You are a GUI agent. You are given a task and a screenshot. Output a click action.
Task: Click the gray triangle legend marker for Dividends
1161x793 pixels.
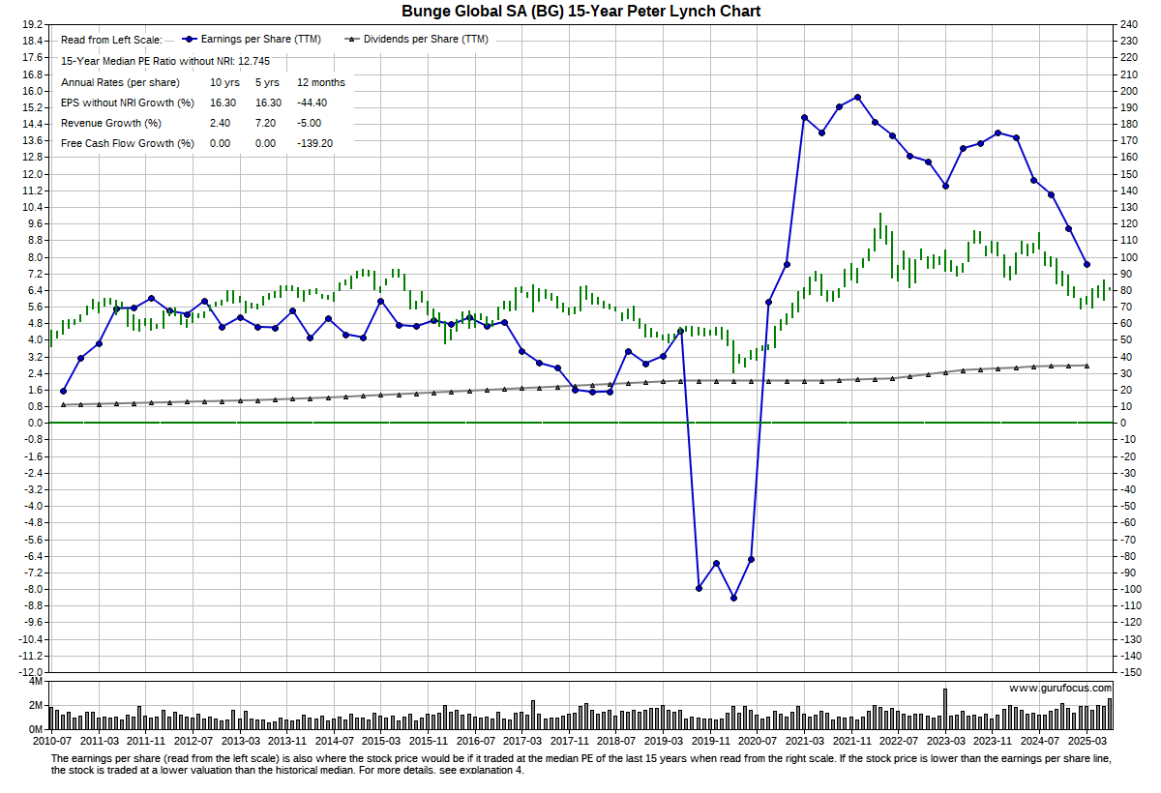352,40
